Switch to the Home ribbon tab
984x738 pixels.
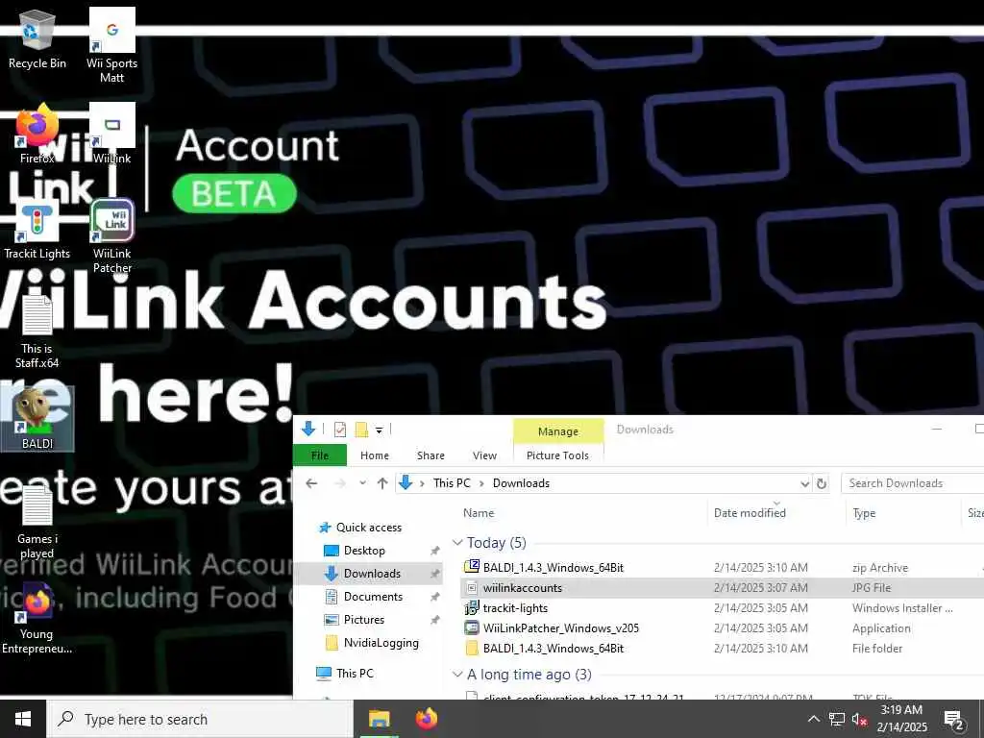pyautogui.click(x=375, y=455)
